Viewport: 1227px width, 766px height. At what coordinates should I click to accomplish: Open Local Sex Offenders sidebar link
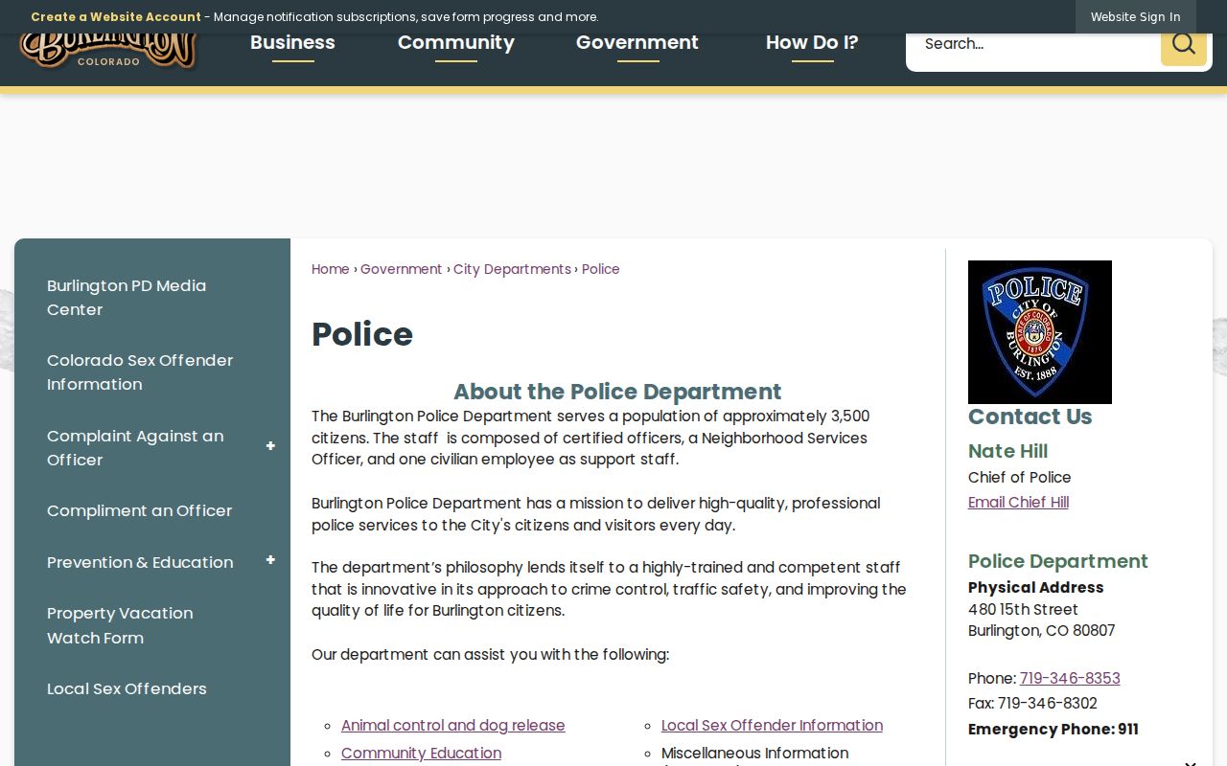coord(127,688)
